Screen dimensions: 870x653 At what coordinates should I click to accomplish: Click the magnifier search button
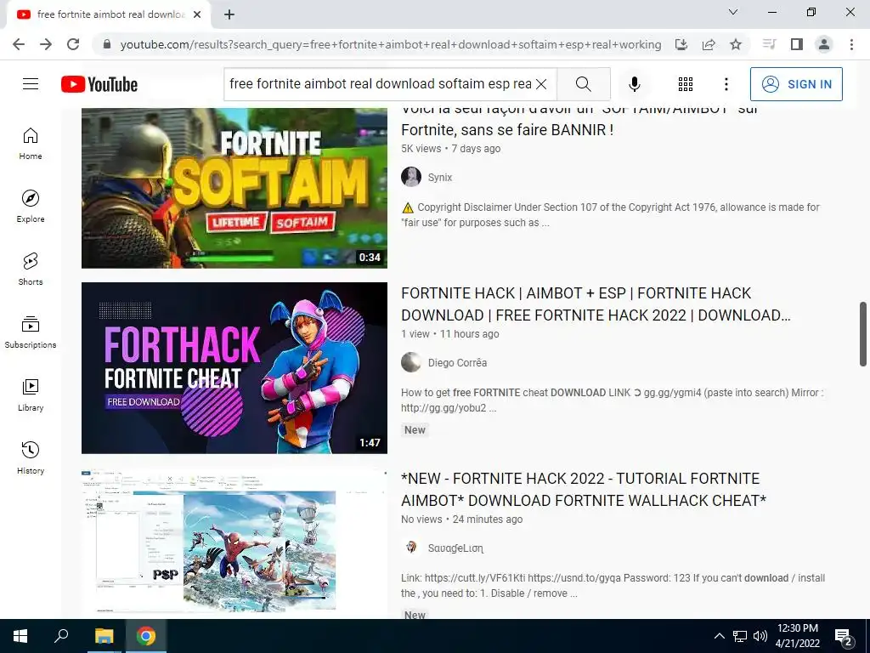click(x=583, y=84)
